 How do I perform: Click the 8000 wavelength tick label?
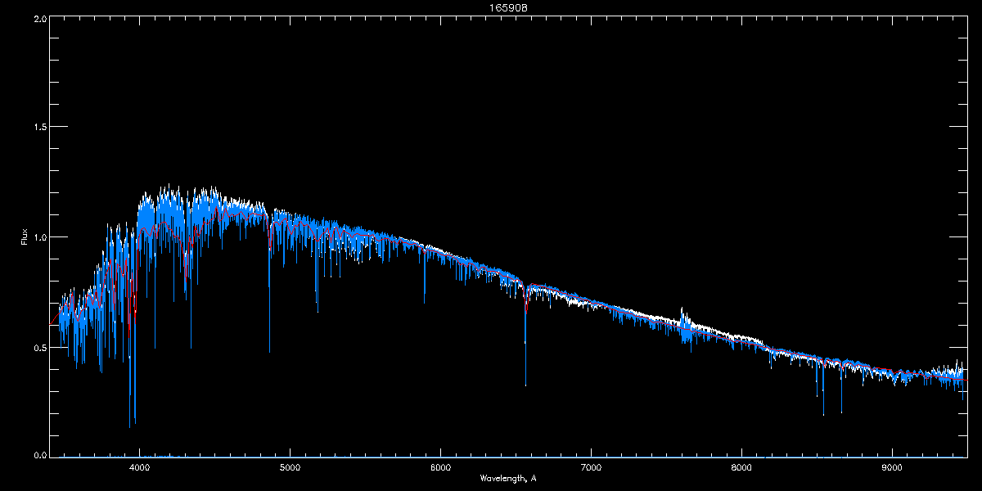(x=741, y=467)
